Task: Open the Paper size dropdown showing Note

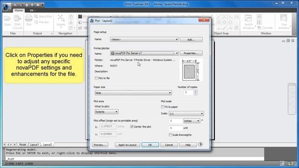Action: tap(133, 93)
